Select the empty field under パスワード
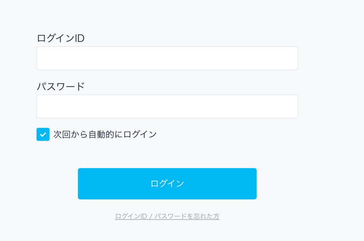 pos(167,107)
